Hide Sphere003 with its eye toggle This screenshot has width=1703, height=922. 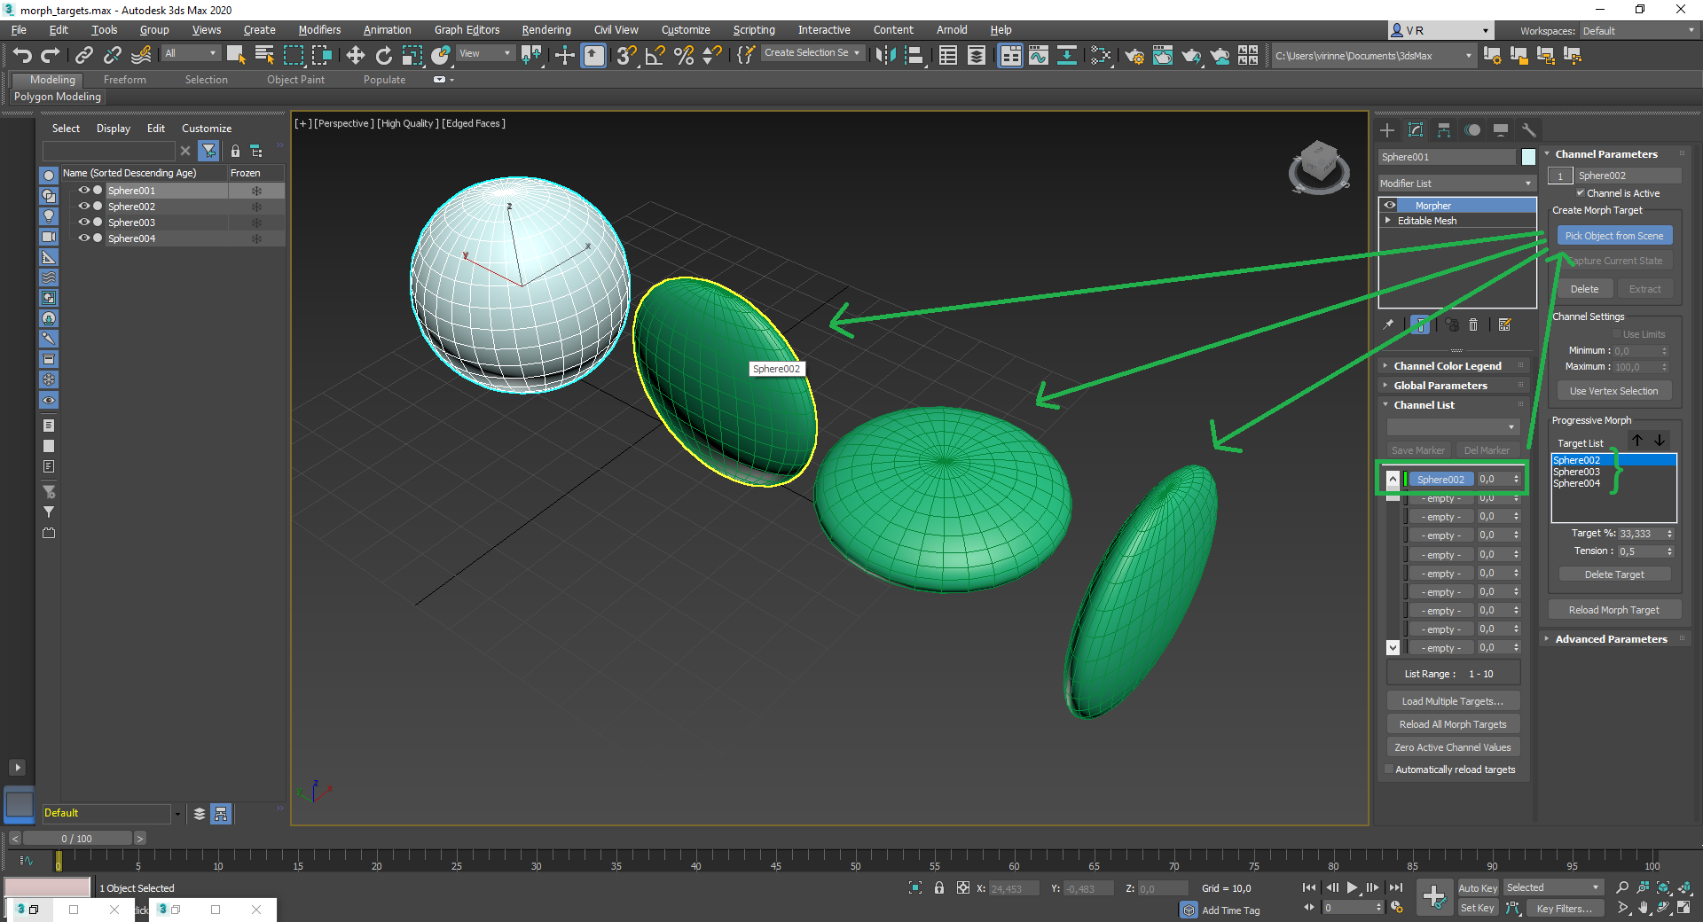pos(83,223)
